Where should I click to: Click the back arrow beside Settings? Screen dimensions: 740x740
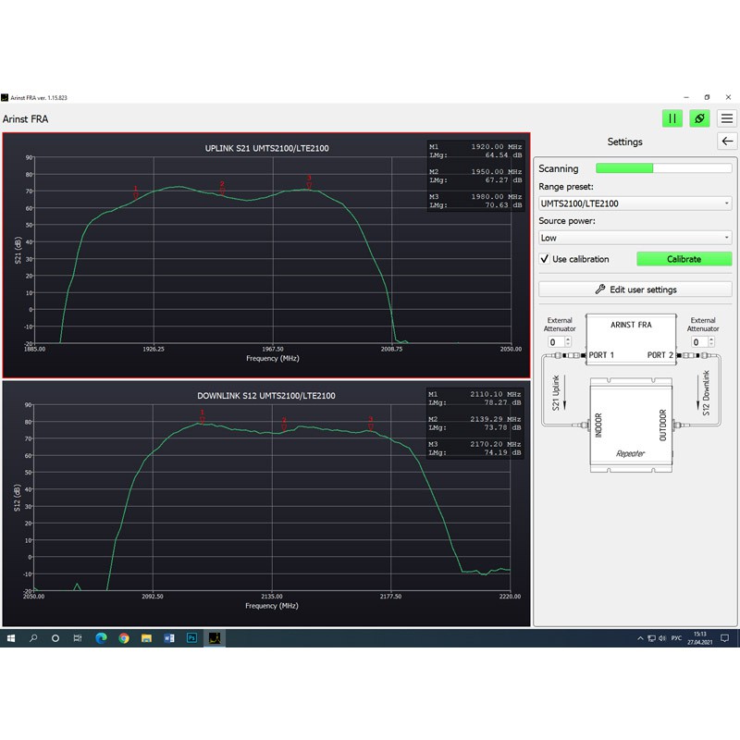coord(727,142)
